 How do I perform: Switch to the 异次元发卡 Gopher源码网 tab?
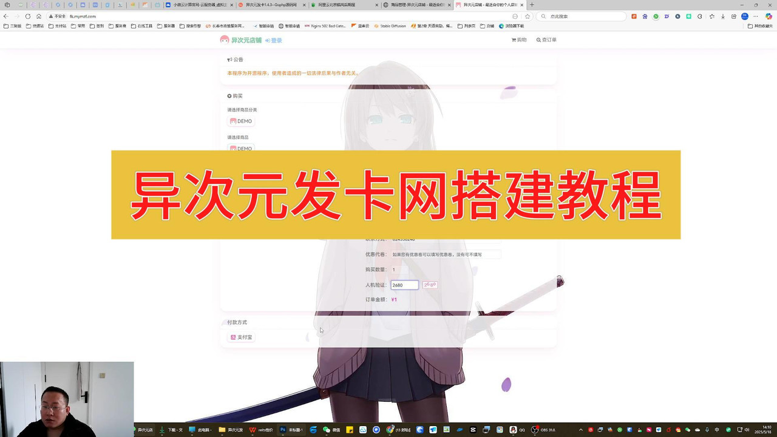pos(271,5)
